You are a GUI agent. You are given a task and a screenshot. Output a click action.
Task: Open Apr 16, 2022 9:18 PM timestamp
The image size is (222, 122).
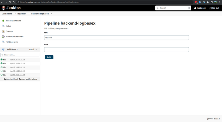click(x=17, y=59)
